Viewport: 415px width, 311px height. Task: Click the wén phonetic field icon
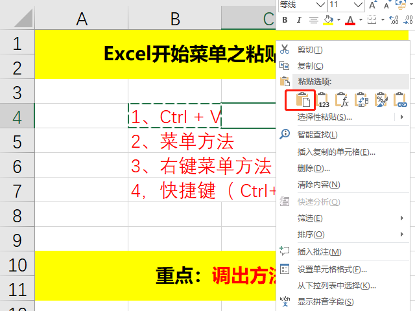(285, 301)
